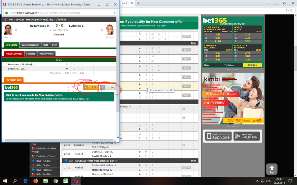Click the bet365 ad logo on right
This screenshot has width=297, height=185.
(x=215, y=21)
